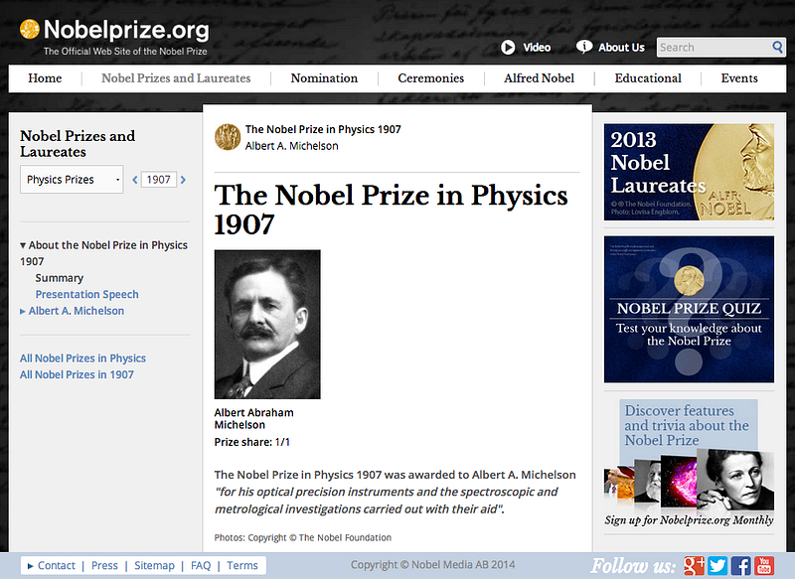Click the Nobel medal logo beside Nobelprize.org

30,30
